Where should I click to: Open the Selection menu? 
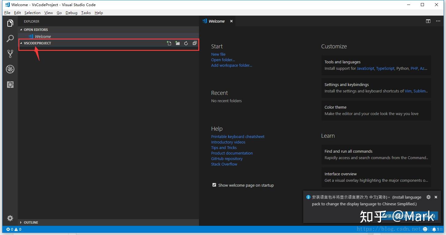click(32, 13)
